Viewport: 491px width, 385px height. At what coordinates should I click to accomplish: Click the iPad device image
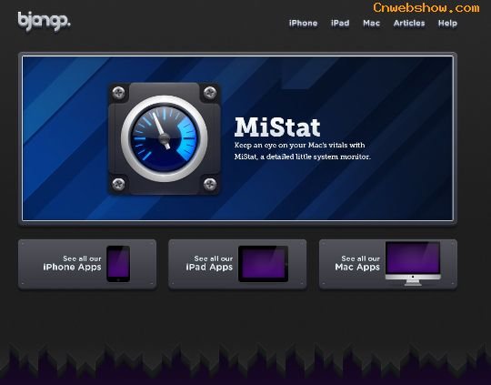263,264
